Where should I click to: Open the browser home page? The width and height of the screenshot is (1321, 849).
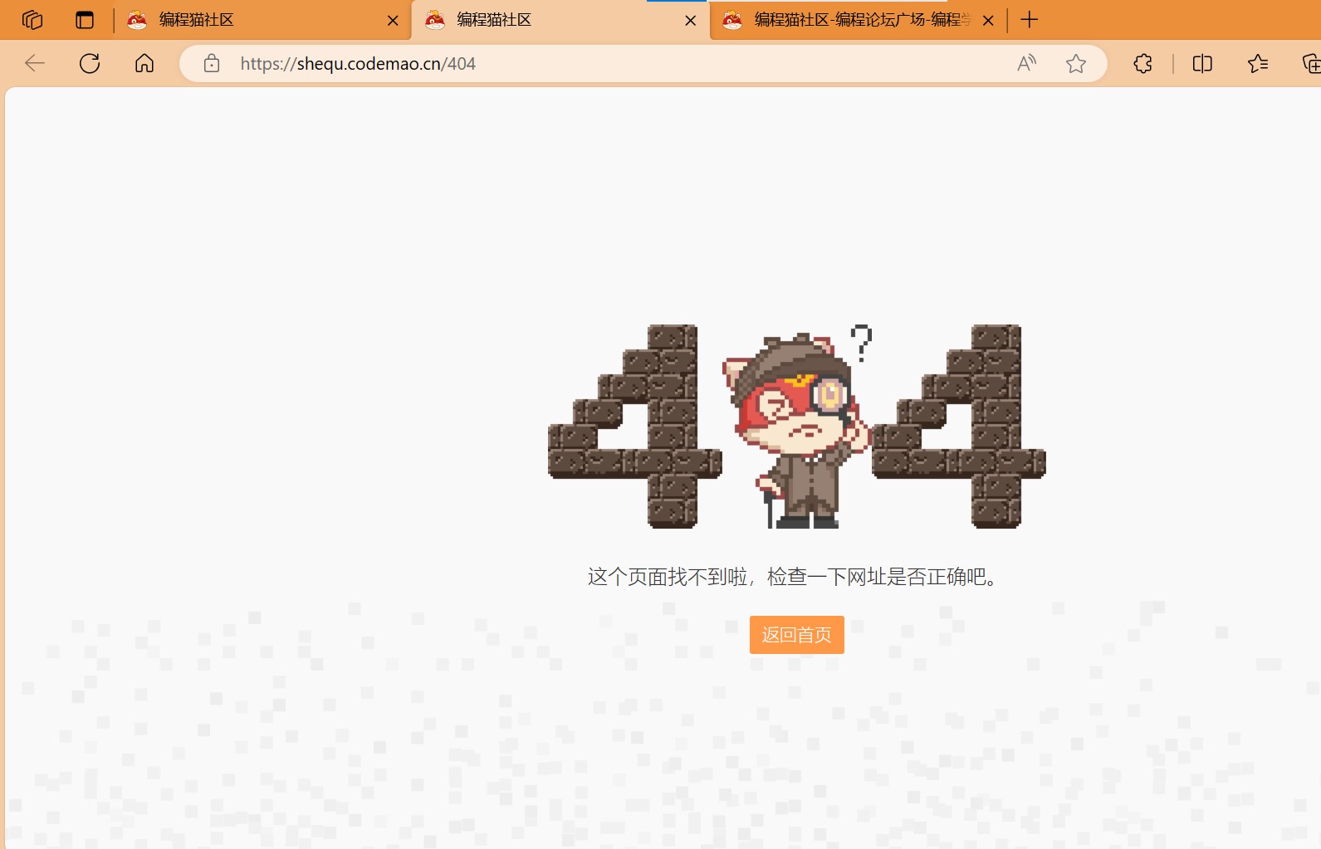pyautogui.click(x=144, y=64)
